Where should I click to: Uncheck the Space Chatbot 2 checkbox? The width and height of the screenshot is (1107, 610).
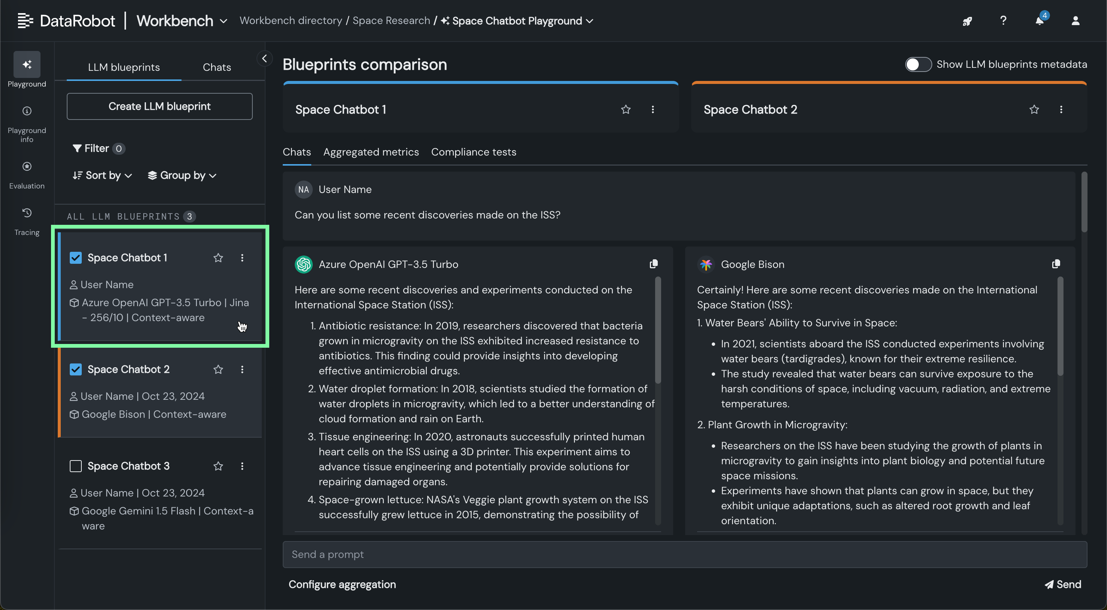tap(76, 369)
